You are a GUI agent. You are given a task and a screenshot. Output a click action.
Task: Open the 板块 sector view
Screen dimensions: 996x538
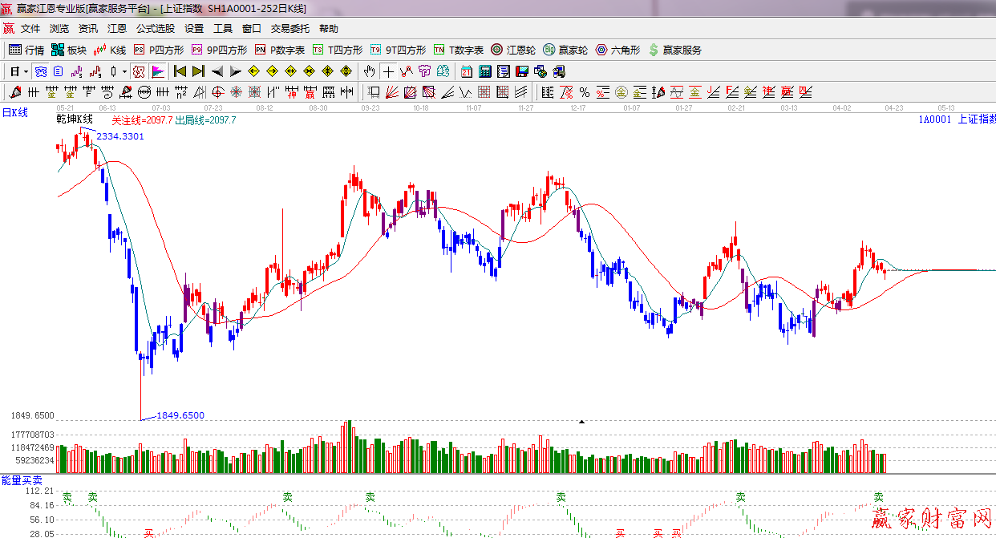pos(69,50)
